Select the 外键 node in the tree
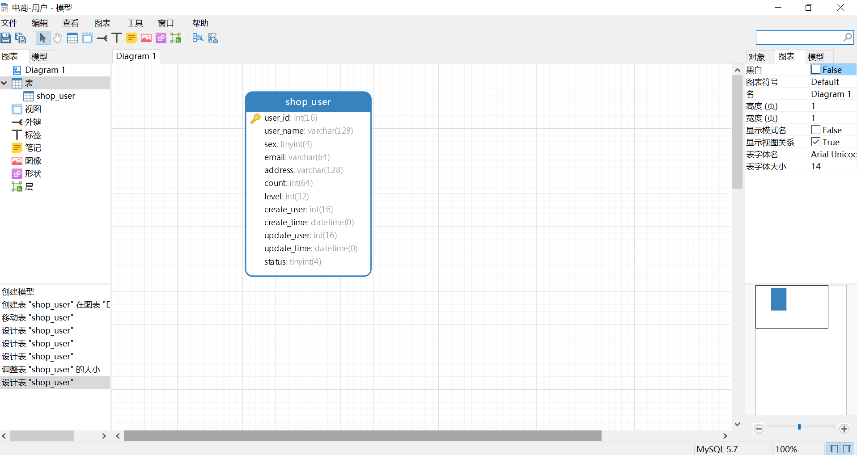 click(33, 122)
